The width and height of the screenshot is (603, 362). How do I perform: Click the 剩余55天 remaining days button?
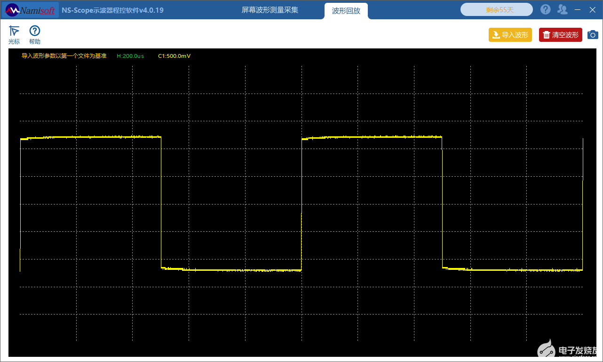497,9
